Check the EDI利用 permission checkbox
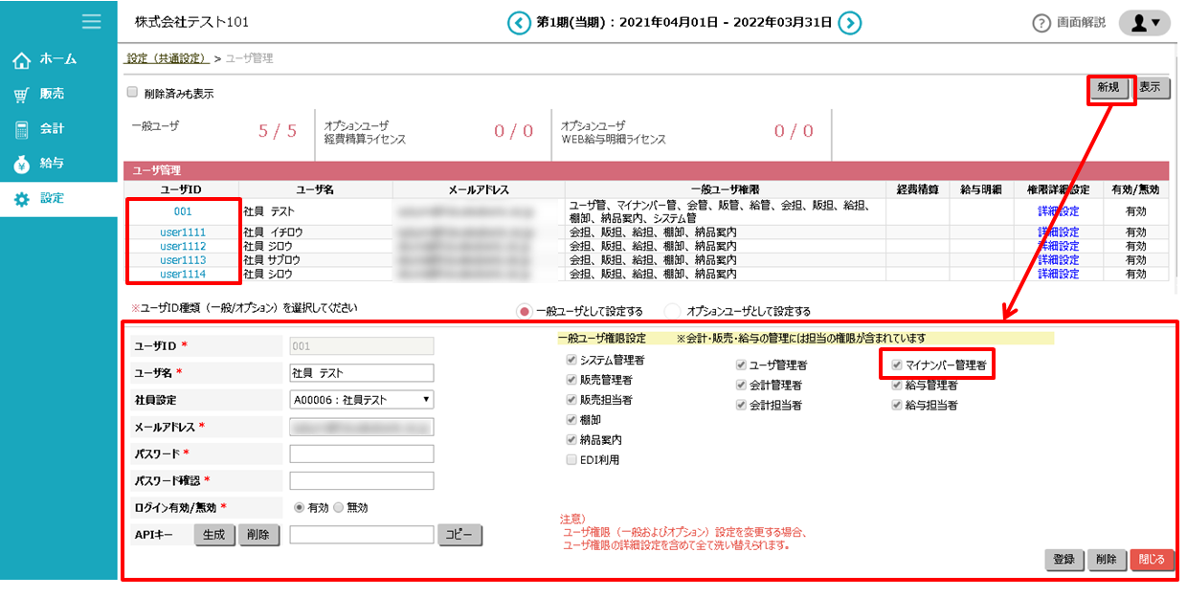Screen dimensions: 1187x597 [571, 459]
